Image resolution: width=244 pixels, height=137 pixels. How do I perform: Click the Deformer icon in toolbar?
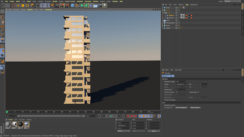pos(91,5)
